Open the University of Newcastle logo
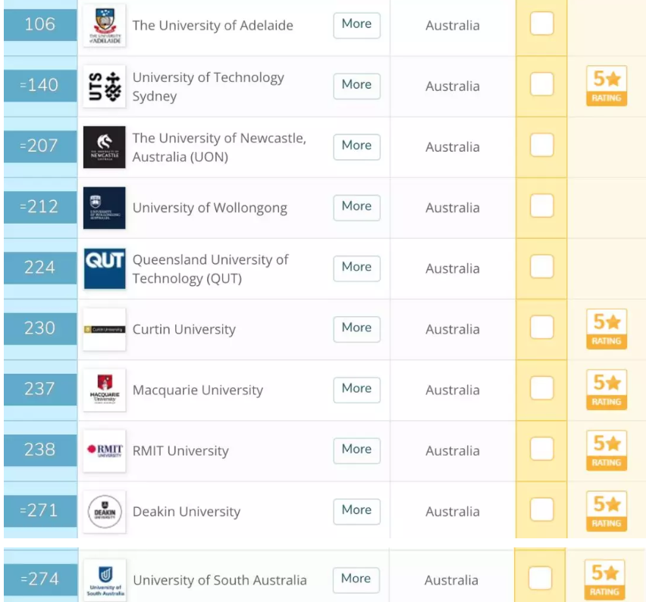The height and width of the screenshot is (602, 646). (104, 147)
